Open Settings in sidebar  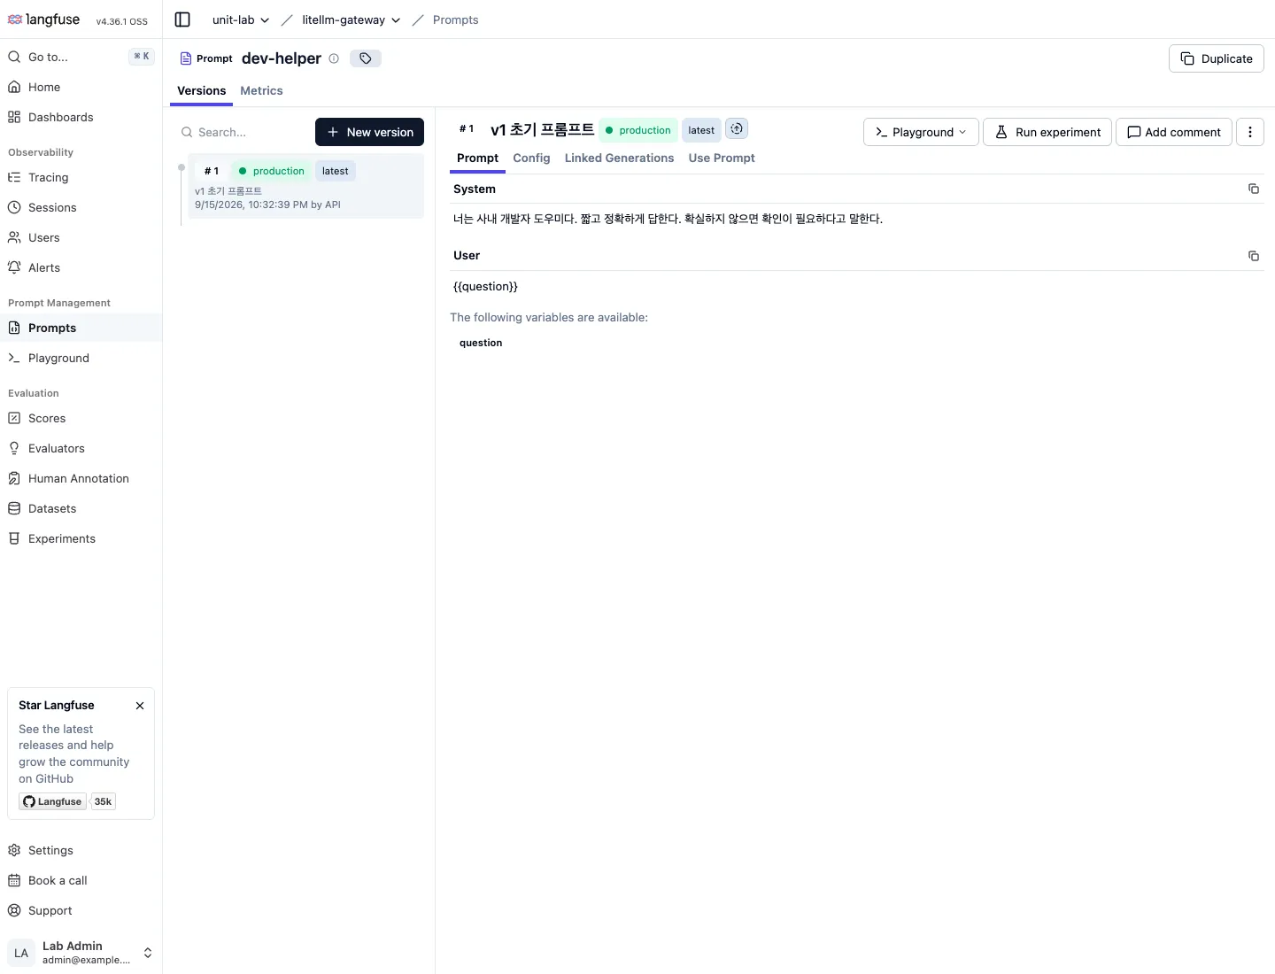click(x=81, y=850)
